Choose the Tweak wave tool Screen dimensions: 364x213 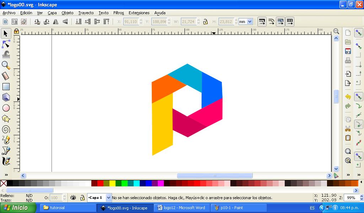point(6,55)
